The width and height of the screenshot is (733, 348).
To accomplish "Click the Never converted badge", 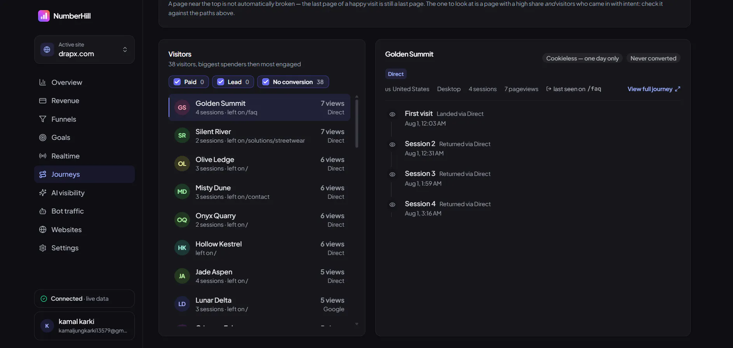I will 653,58.
